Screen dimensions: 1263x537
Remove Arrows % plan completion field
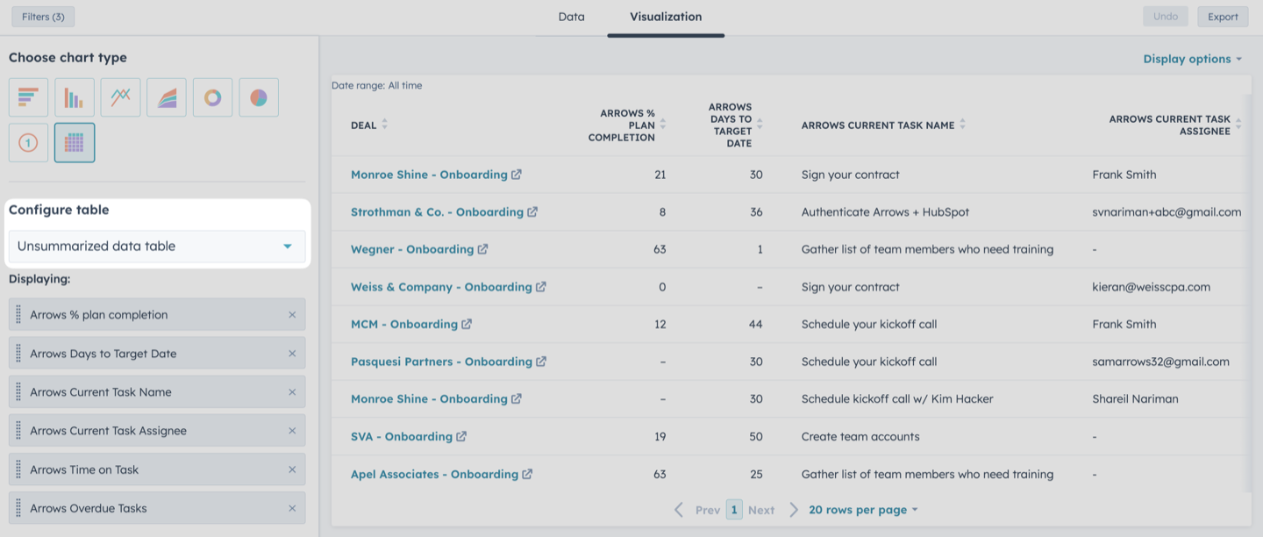pos(292,315)
